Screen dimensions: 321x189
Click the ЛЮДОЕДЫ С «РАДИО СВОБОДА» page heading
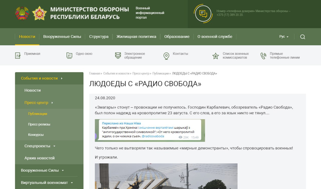[x=145, y=84]
